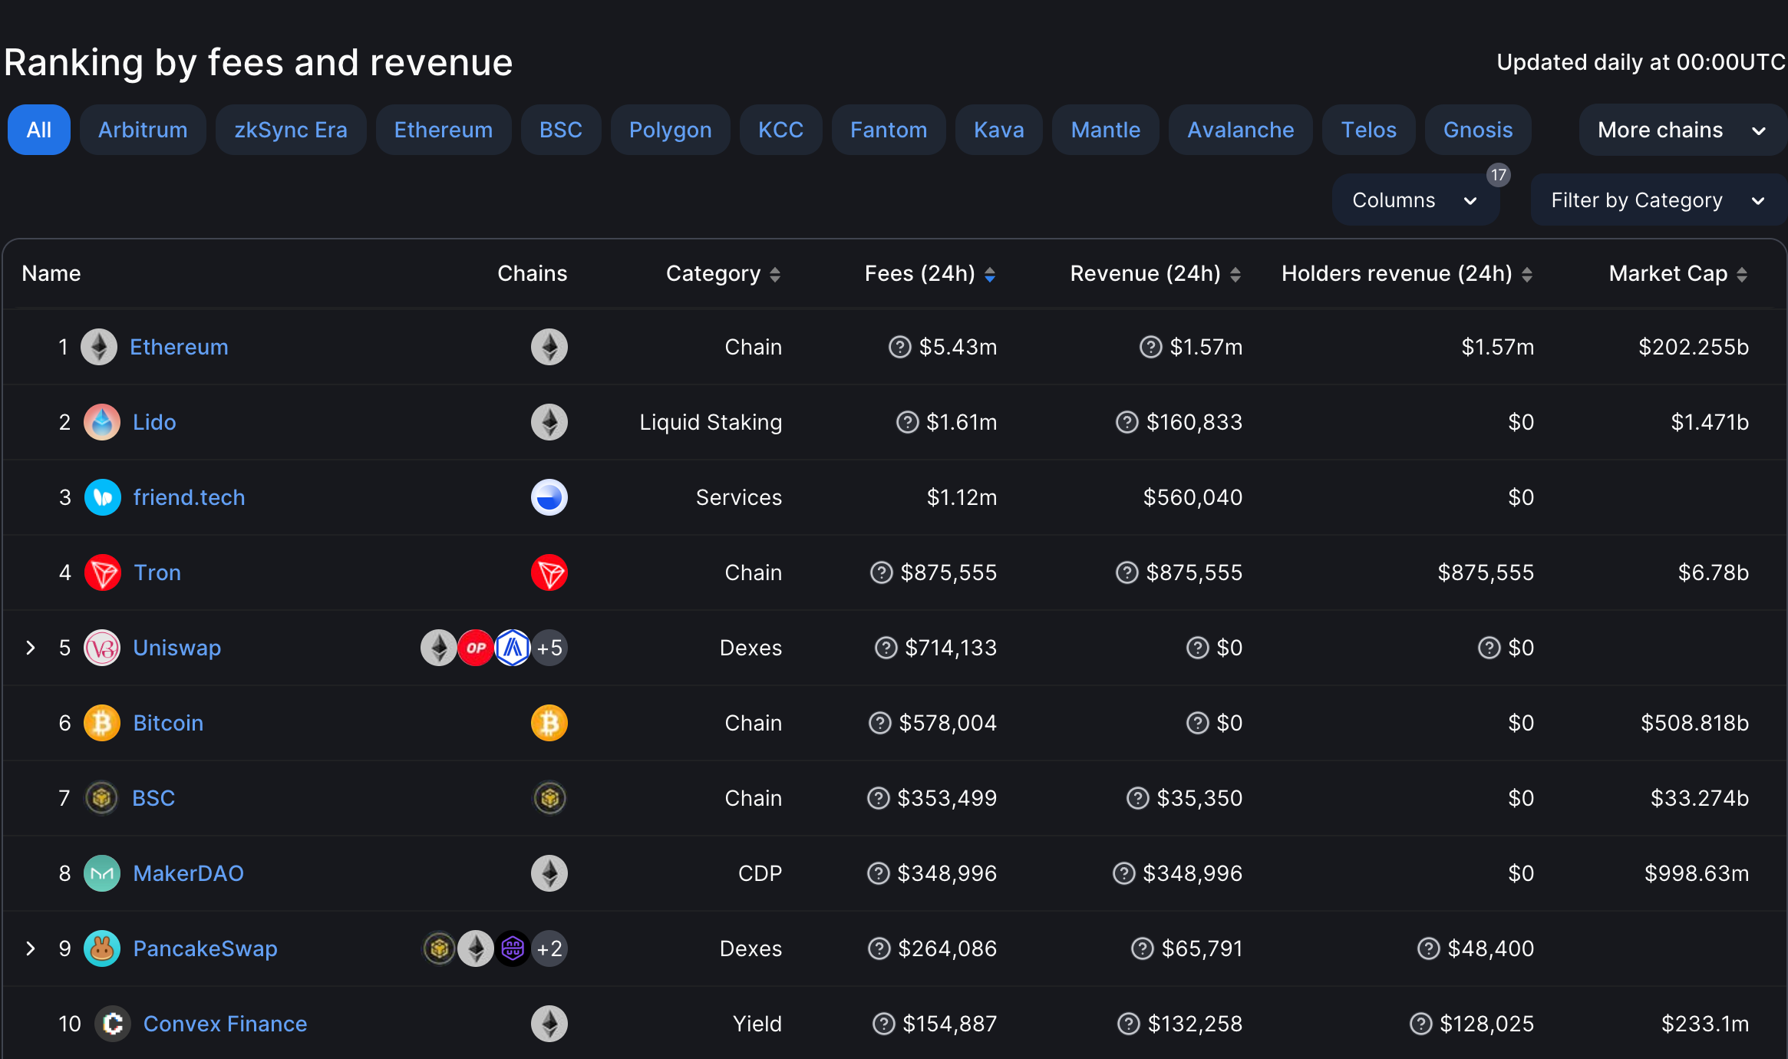Click the BSC logo beside its name
Screen dimensions: 1788x1059
[101, 798]
